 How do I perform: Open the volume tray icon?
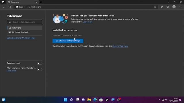166,100
